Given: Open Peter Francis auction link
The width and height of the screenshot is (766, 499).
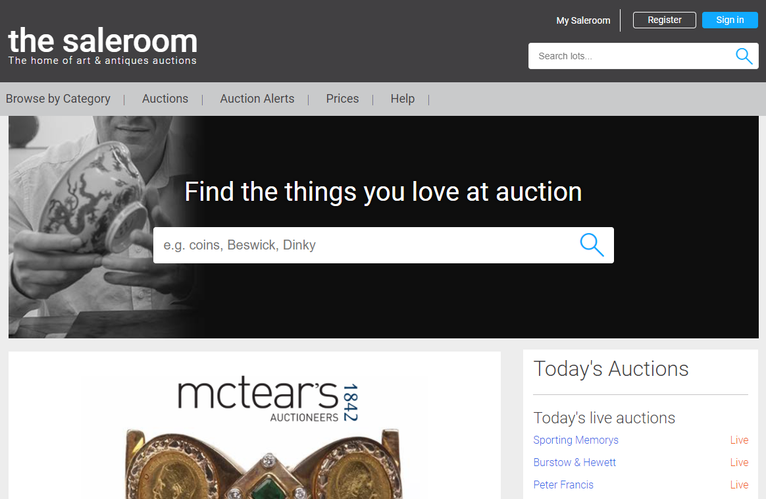Looking at the screenshot, I should coord(563,485).
